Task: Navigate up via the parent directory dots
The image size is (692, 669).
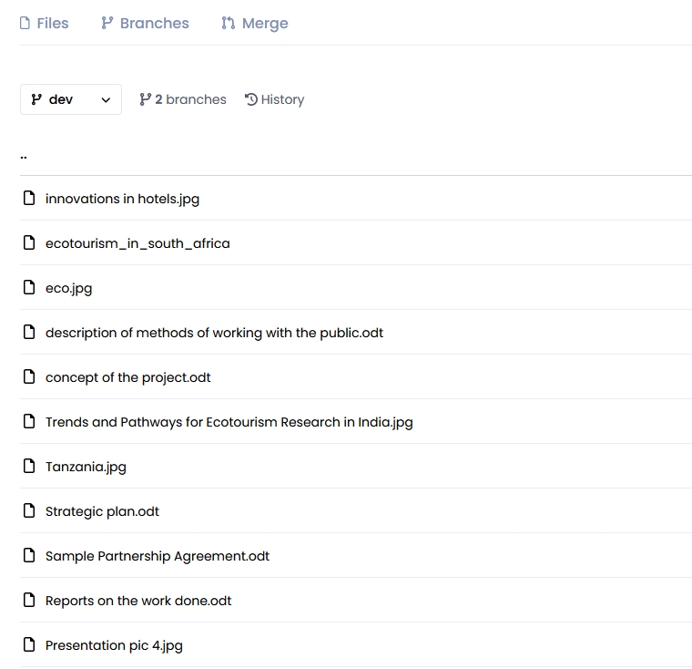Action: point(24,155)
